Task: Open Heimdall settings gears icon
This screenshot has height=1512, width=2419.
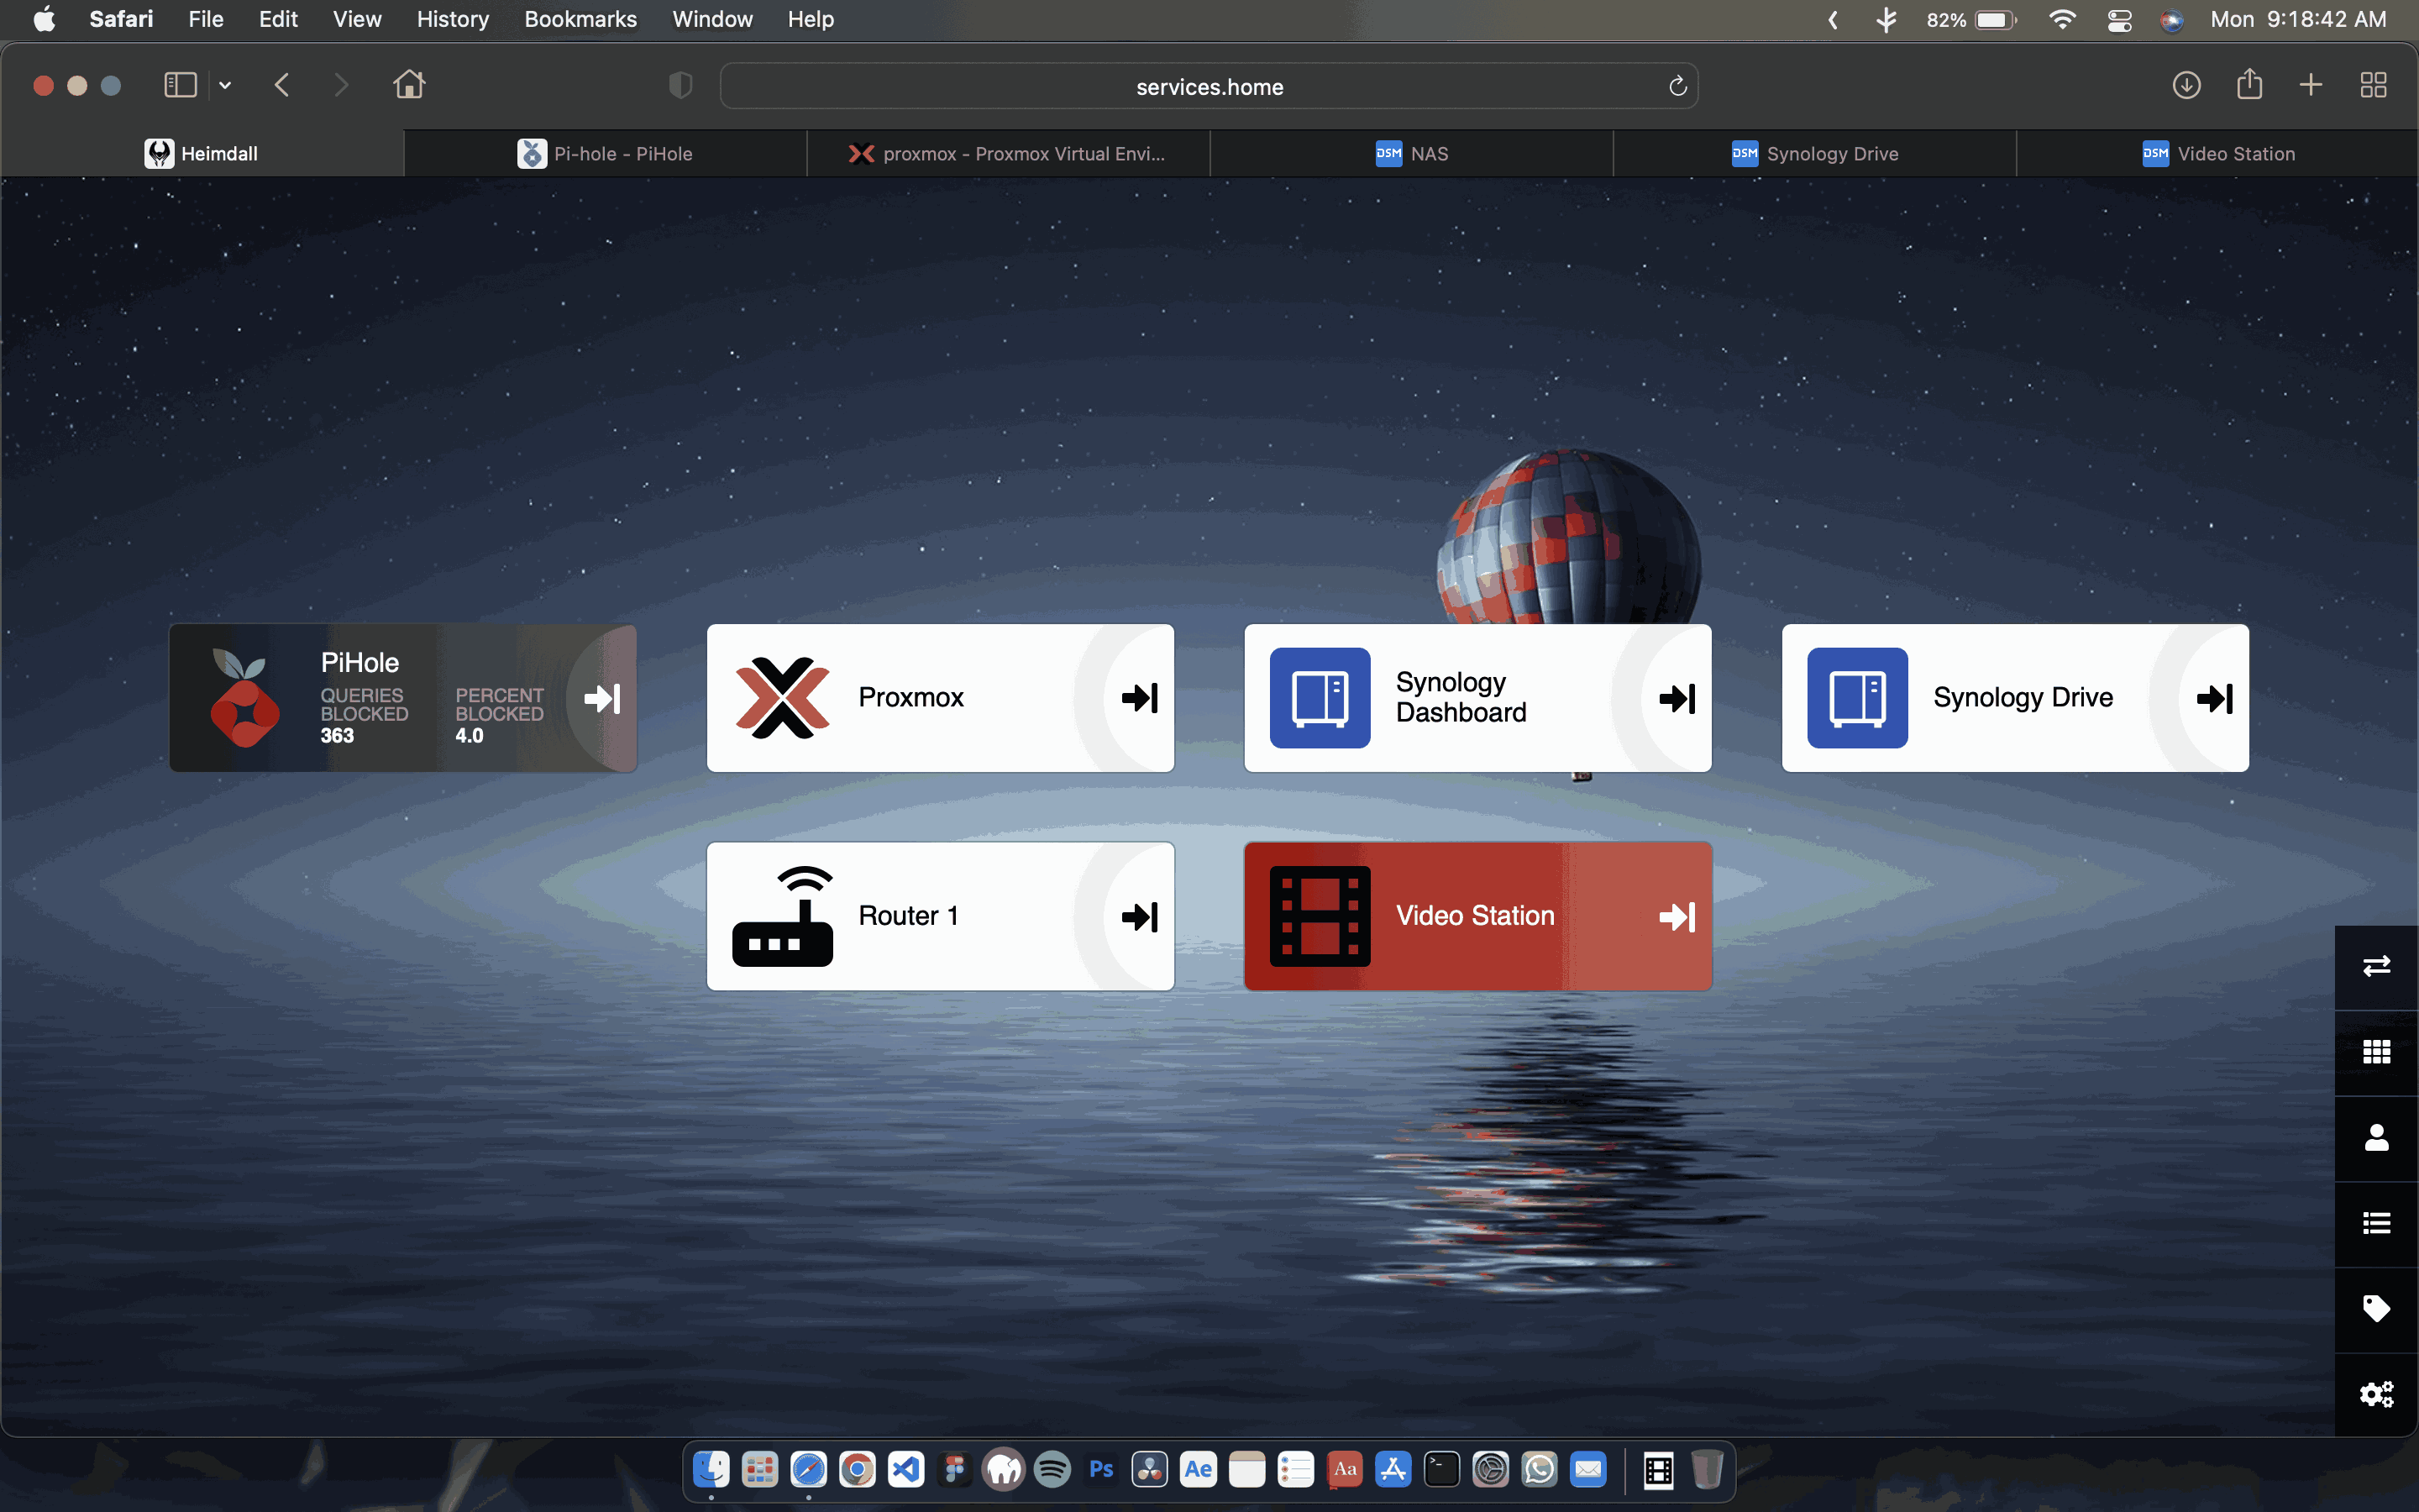Action: (x=2376, y=1394)
